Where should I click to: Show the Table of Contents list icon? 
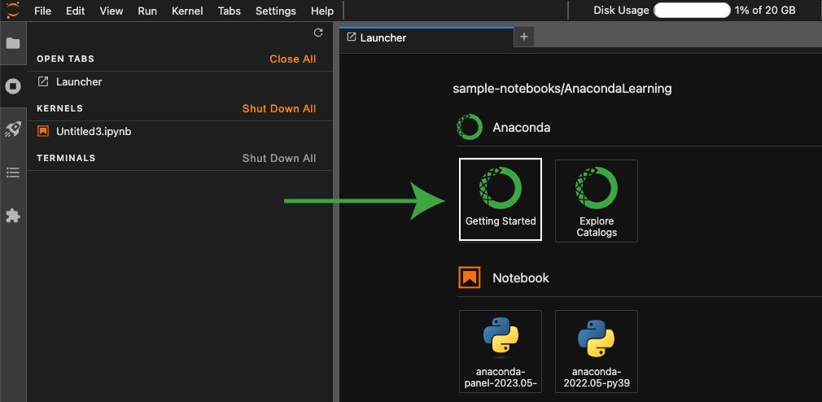click(12, 173)
